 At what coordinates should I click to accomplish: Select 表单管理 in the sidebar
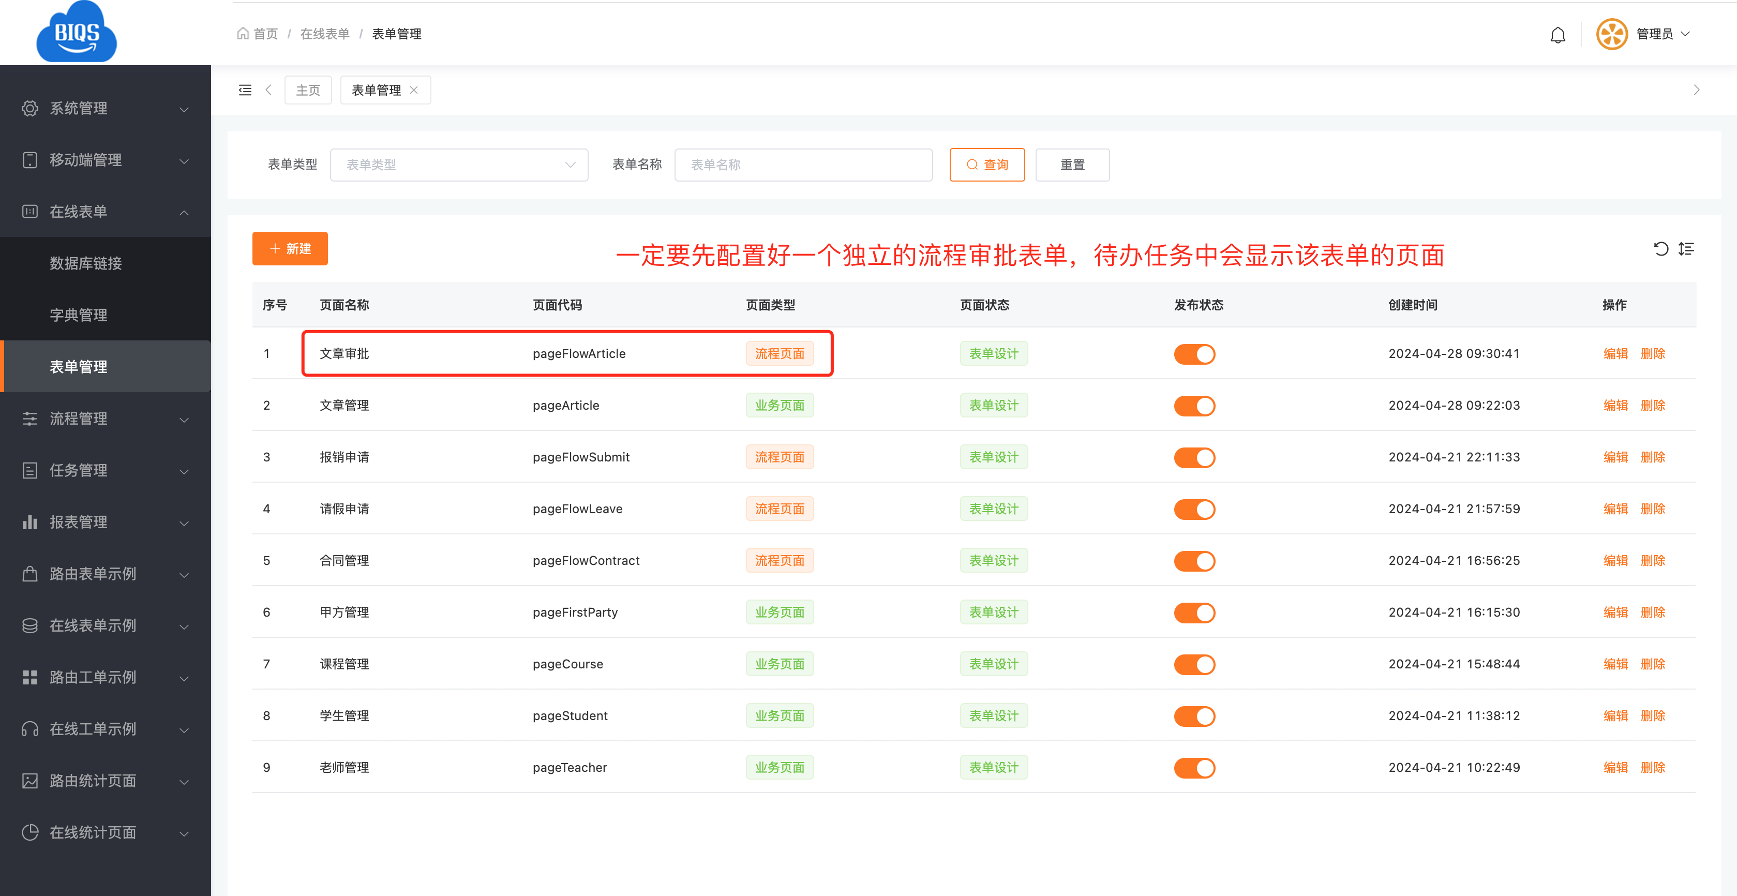coord(105,367)
